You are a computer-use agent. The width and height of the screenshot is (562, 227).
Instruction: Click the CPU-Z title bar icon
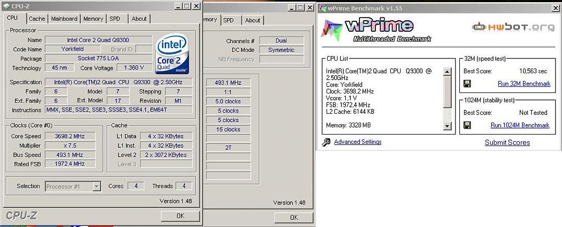[x=6, y=6]
